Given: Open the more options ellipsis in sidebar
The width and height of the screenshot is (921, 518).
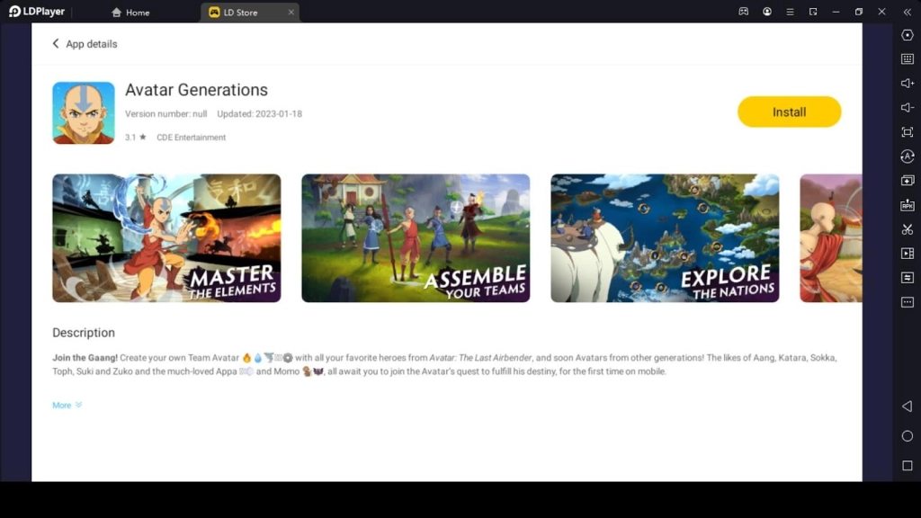Looking at the screenshot, I should click(x=908, y=302).
